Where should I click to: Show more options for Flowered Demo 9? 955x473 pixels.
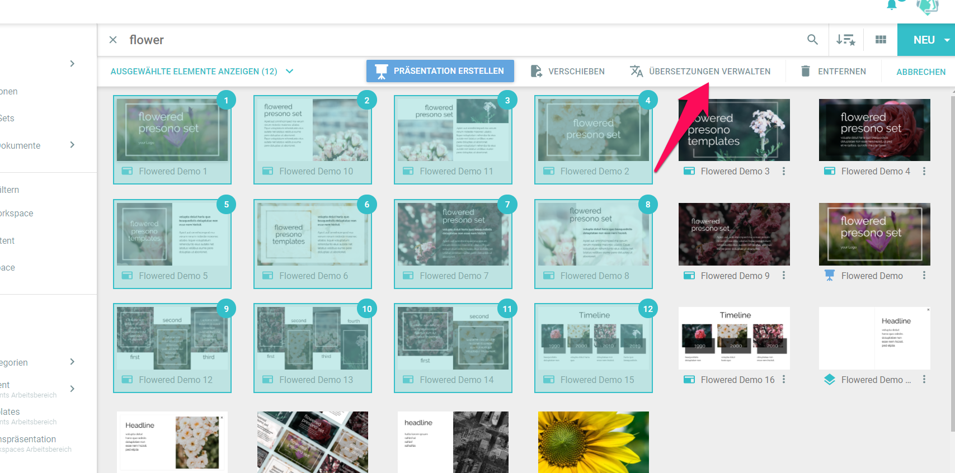pos(784,276)
